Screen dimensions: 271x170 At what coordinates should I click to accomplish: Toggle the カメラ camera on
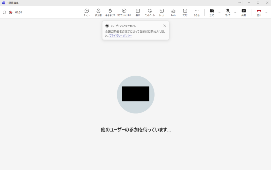pyautogui.click(x=212, y=12)
